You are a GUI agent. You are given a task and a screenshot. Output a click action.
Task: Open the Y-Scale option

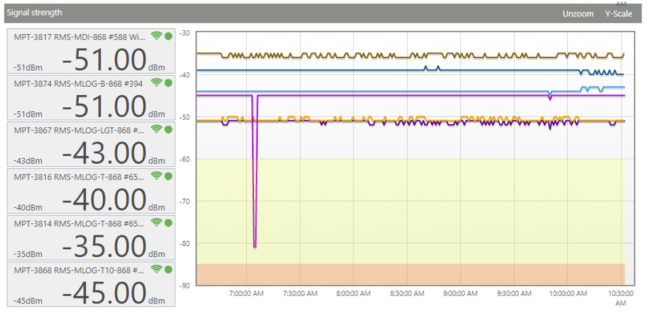coord(619,14)
